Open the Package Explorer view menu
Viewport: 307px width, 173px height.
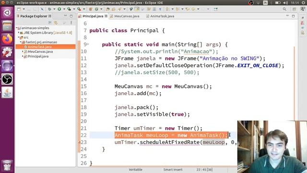pyautogui.click(x=71, y=23)
